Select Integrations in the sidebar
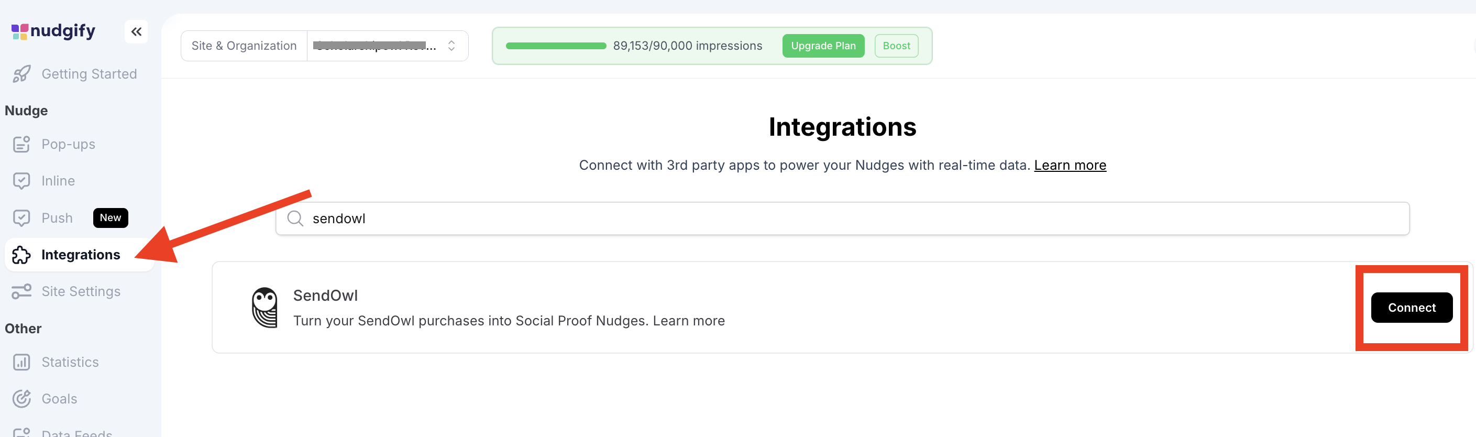 80,255
